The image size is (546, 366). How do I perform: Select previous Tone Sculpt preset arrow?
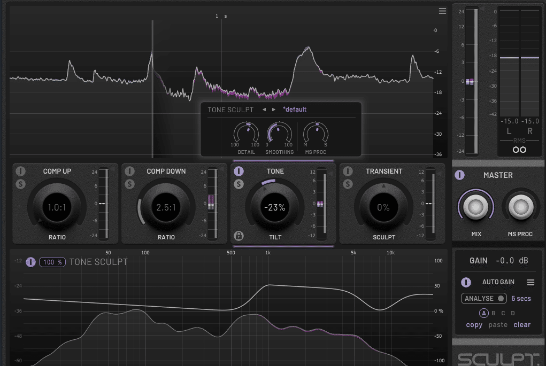pos(264,110)
